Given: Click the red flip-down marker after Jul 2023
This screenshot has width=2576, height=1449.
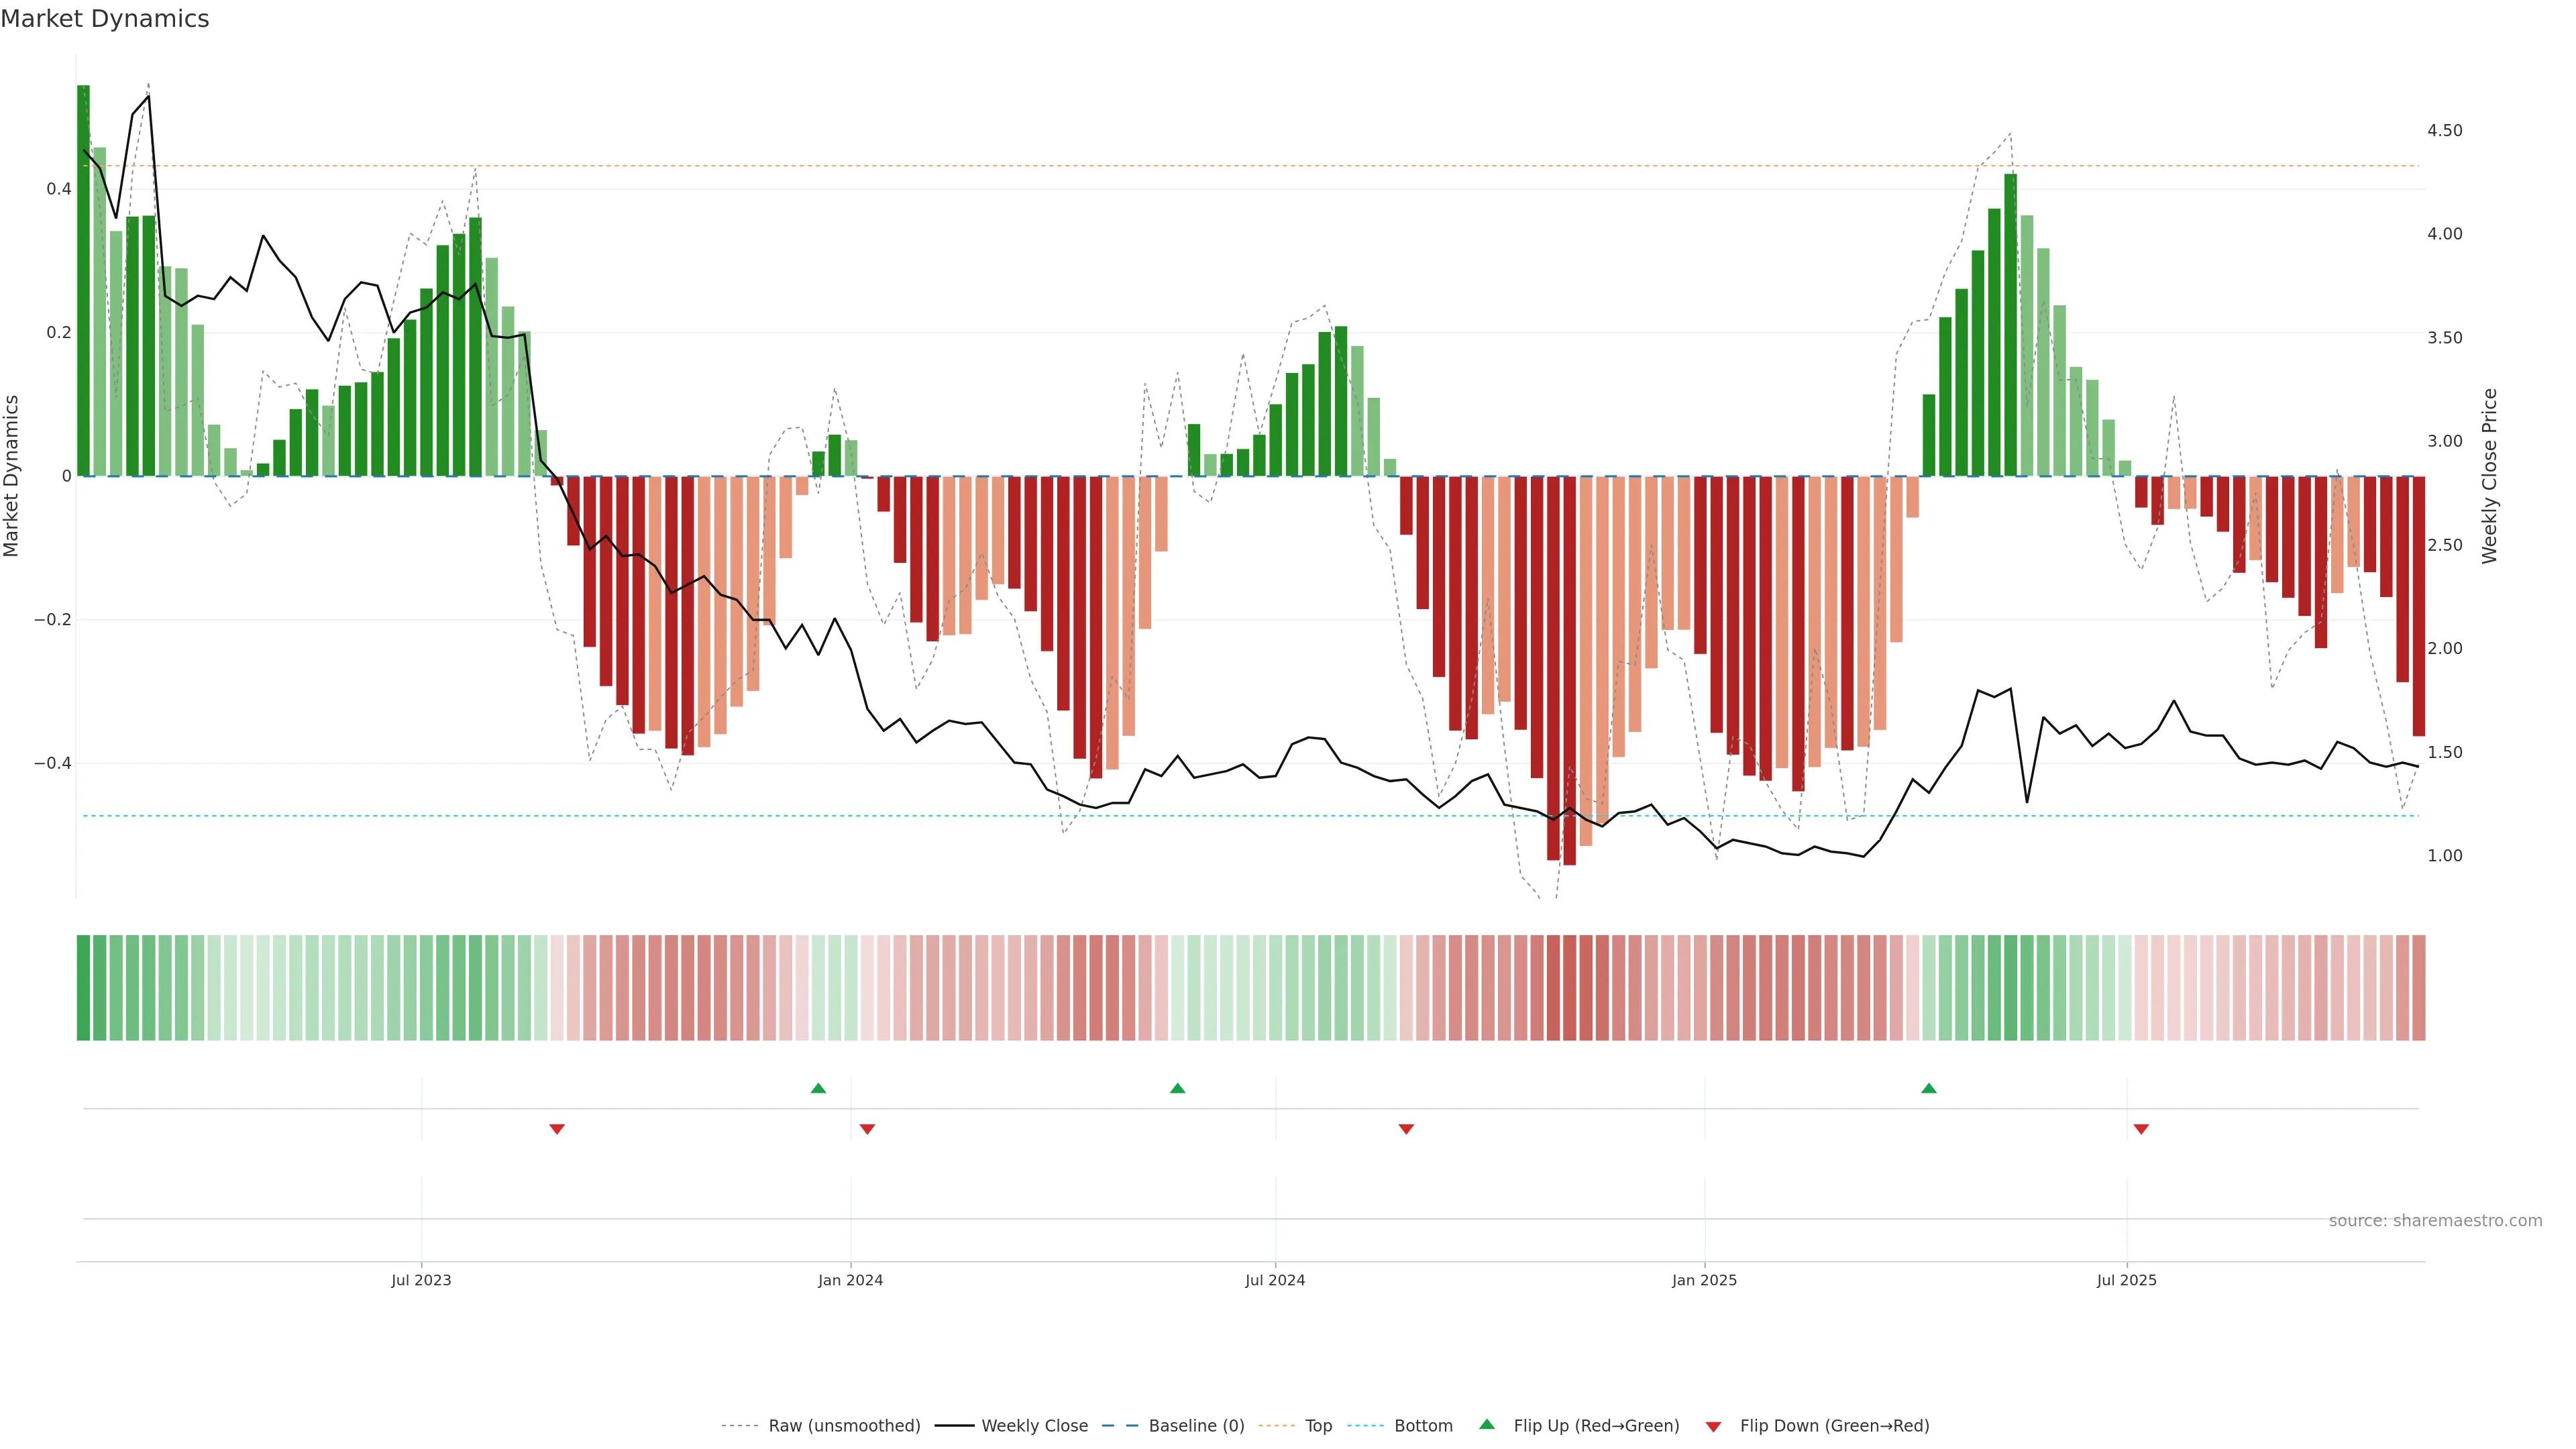Looking at the screenshot, I should (557, 1129).
